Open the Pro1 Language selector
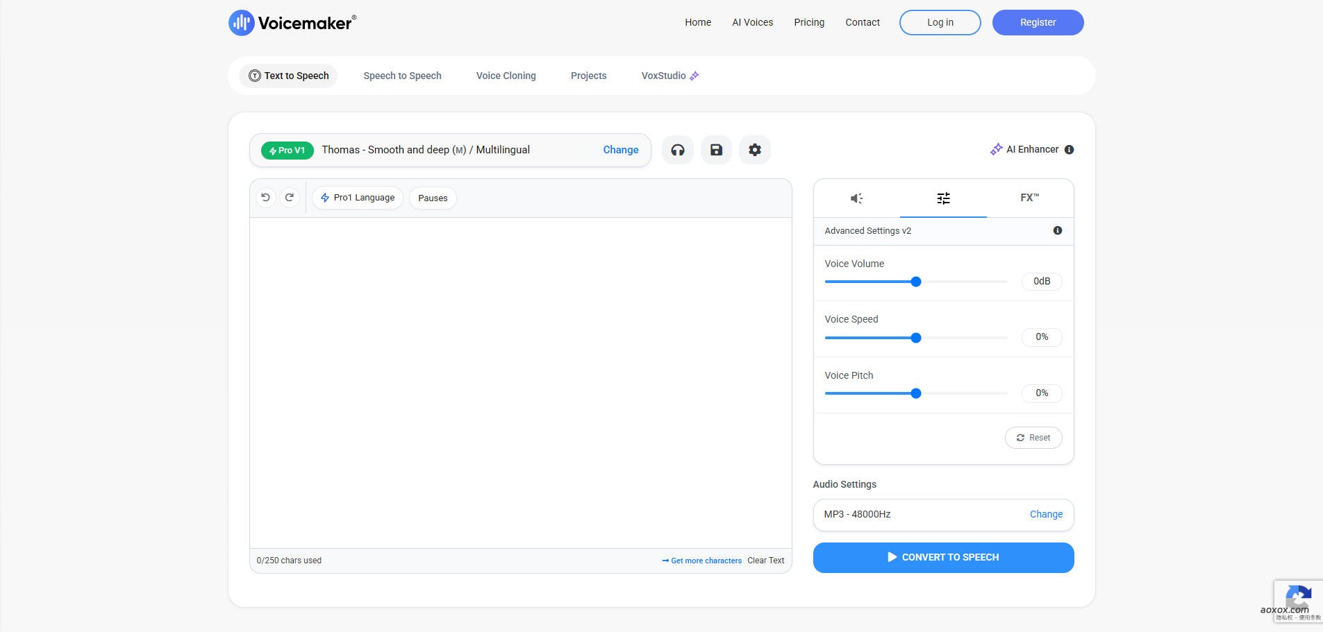Viewport: 1323px width, 632px height. pos(358,198)
